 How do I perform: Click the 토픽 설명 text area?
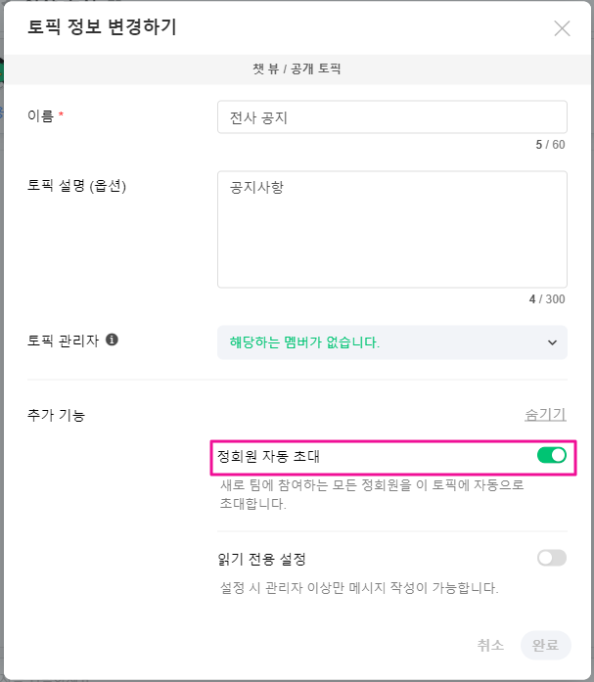click(392, 229)
